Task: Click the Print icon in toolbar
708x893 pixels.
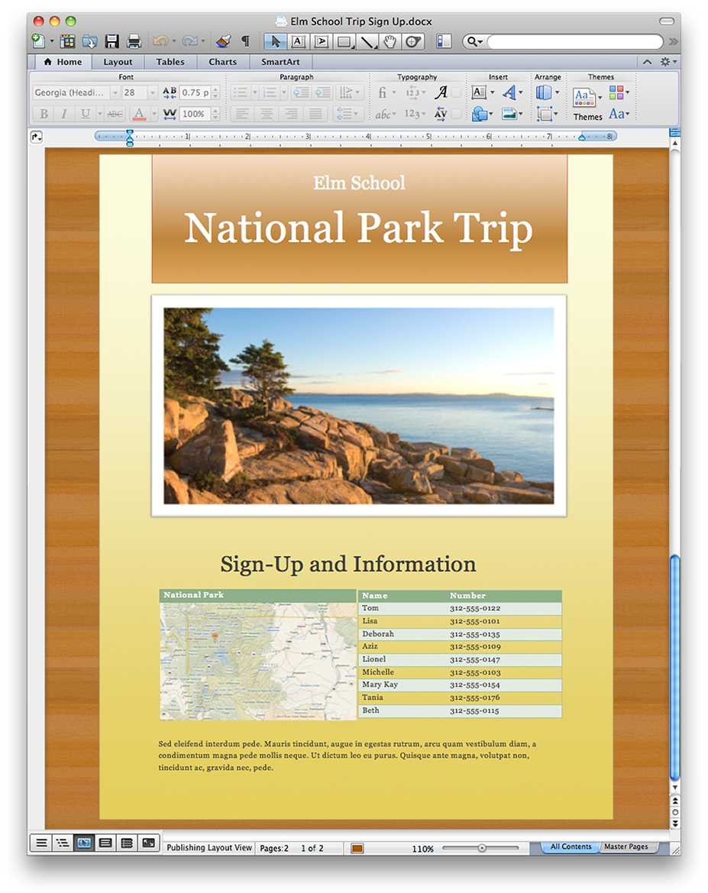Action: pos(134,41)
